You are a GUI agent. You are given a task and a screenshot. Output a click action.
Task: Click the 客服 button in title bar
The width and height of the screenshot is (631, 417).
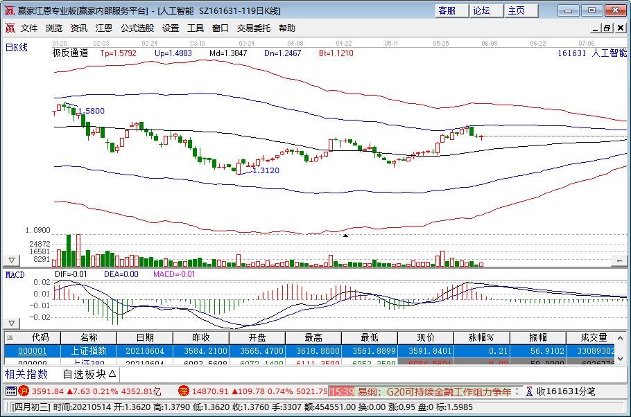pos(451,10)
